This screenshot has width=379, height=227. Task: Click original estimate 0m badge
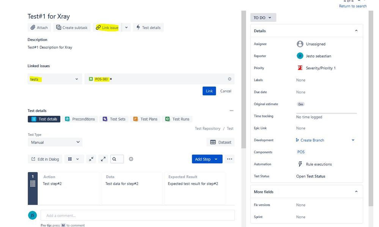[x=300, y=104]
